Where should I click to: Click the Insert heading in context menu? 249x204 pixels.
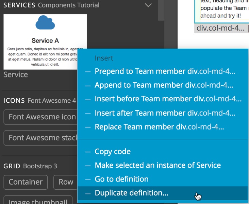pos(104,58)
